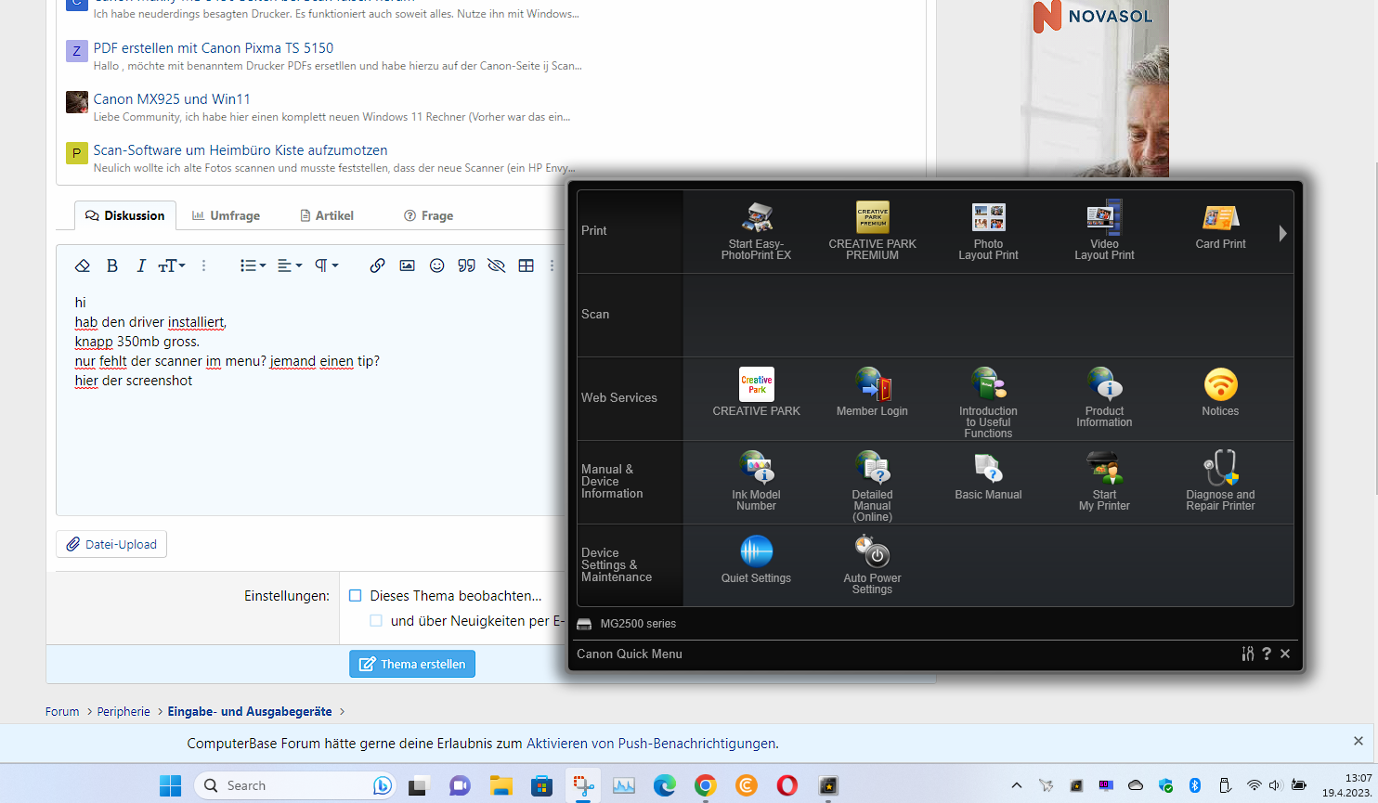Click the Thema erstellen button
Image resolution: width=1378 pixels, height=803 pixels.
coord(412,664)
